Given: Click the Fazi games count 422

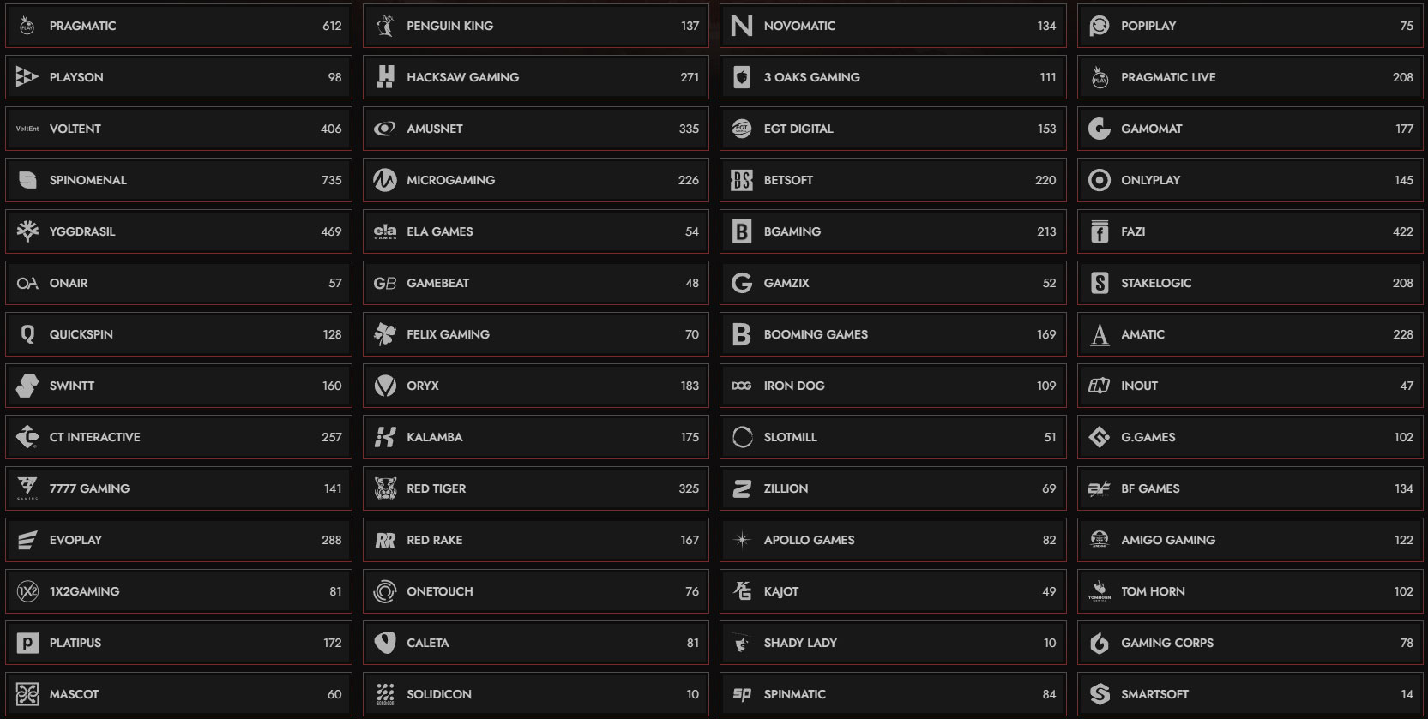Looking at the screenshot, I should click(1402, 231).
